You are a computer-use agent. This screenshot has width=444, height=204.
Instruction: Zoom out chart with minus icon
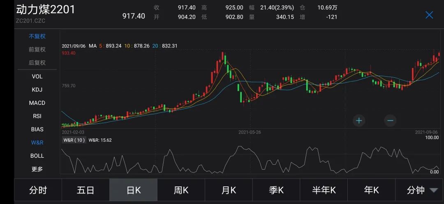[x=390, y=120]
